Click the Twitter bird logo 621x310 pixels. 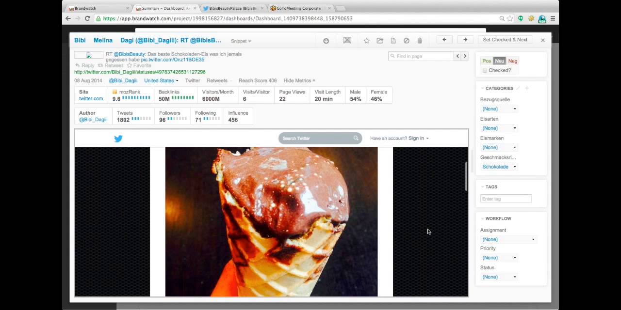118,139
